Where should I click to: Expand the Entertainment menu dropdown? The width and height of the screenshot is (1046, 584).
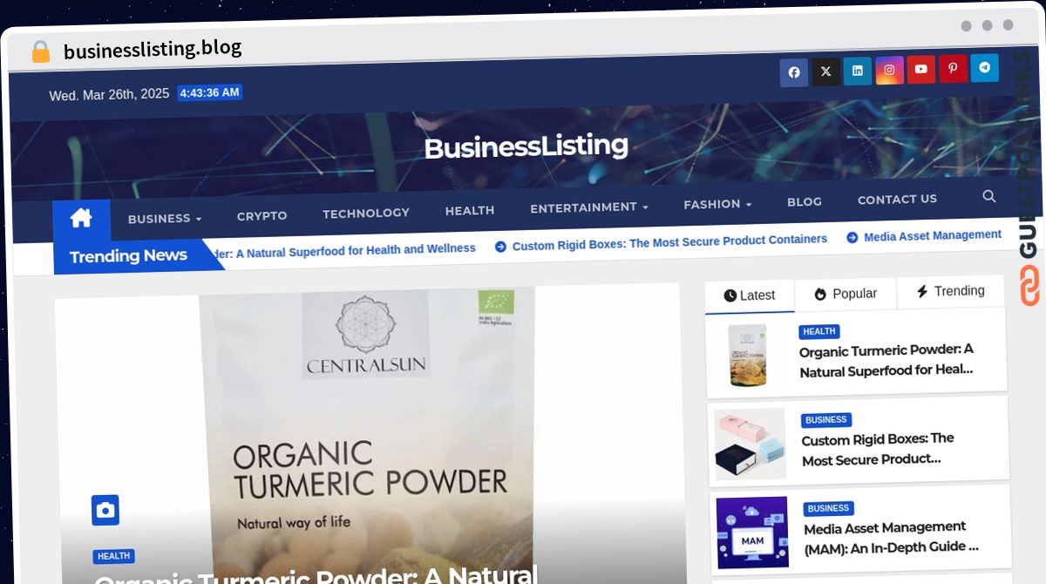pos(589,207)
